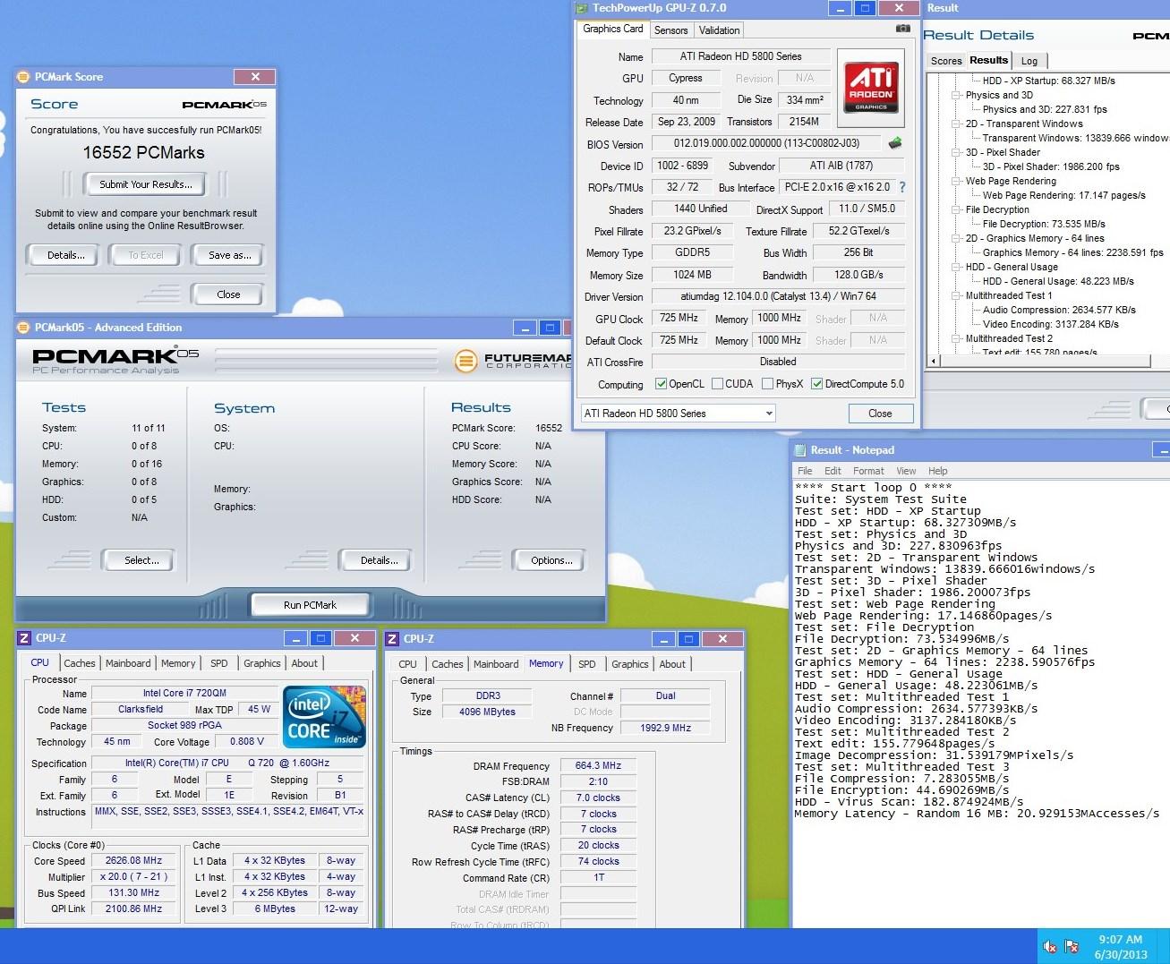
Task: Click the Options button in PCMark05
Action: [551, 560]
